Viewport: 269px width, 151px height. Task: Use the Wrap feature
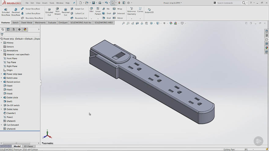117,9
